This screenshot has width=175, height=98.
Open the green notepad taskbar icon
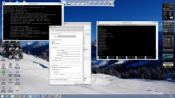[x=30, y=96]
